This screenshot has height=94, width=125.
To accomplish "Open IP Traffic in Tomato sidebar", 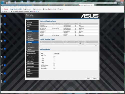I will [x=32, y=25].
